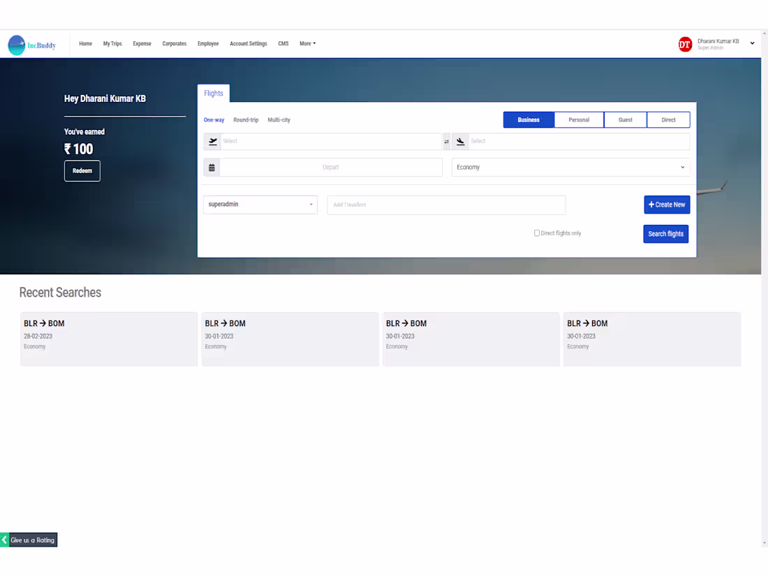Viewport: 768px width, 576px height.
Task: Select the Personal trip type
Action: pos(579,119)
